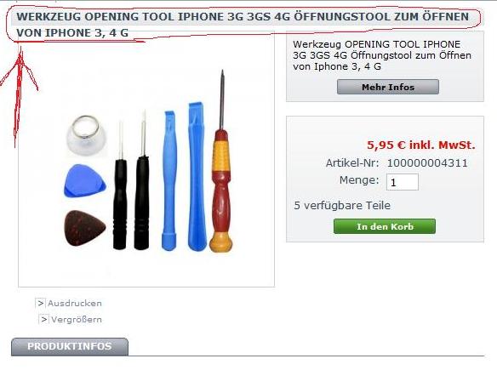Click the Mehr Infos button
Viewport: 497px width, 370px height.
(388, 87)
